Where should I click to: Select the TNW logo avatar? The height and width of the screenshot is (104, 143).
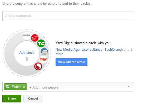43,60
